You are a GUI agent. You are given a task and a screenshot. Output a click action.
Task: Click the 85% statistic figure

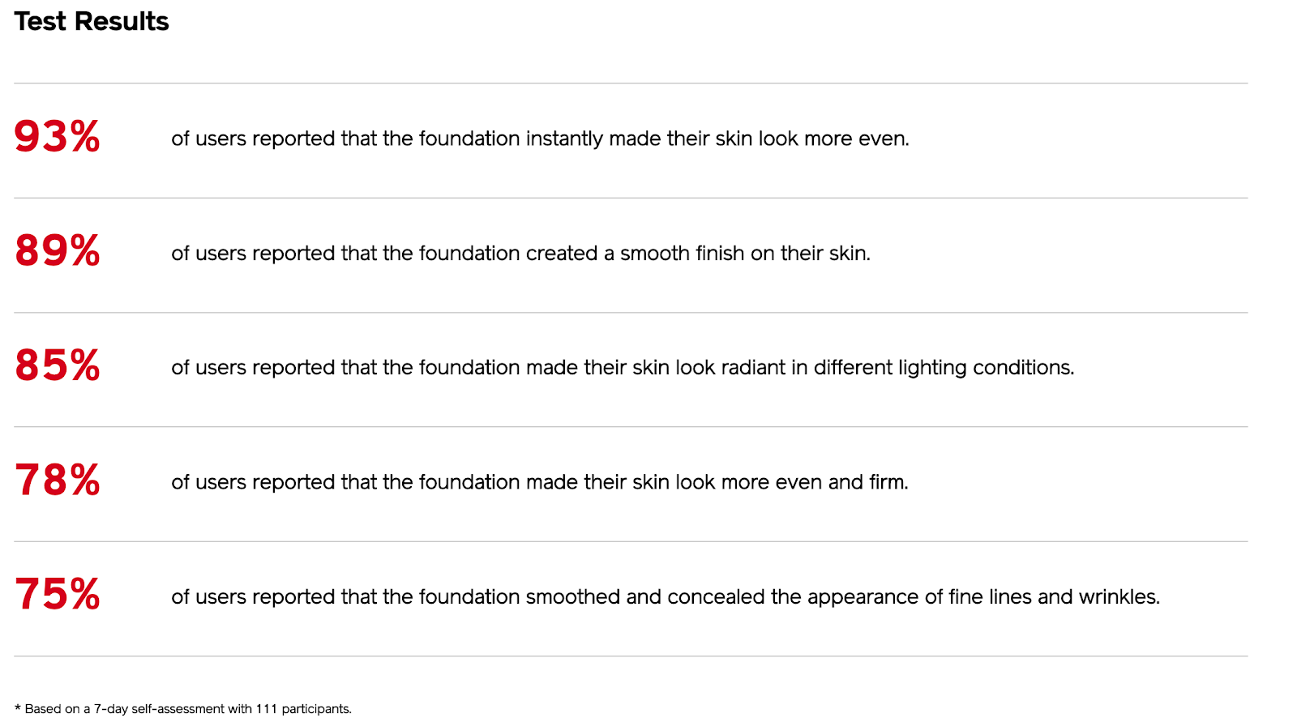pos(58,365)
